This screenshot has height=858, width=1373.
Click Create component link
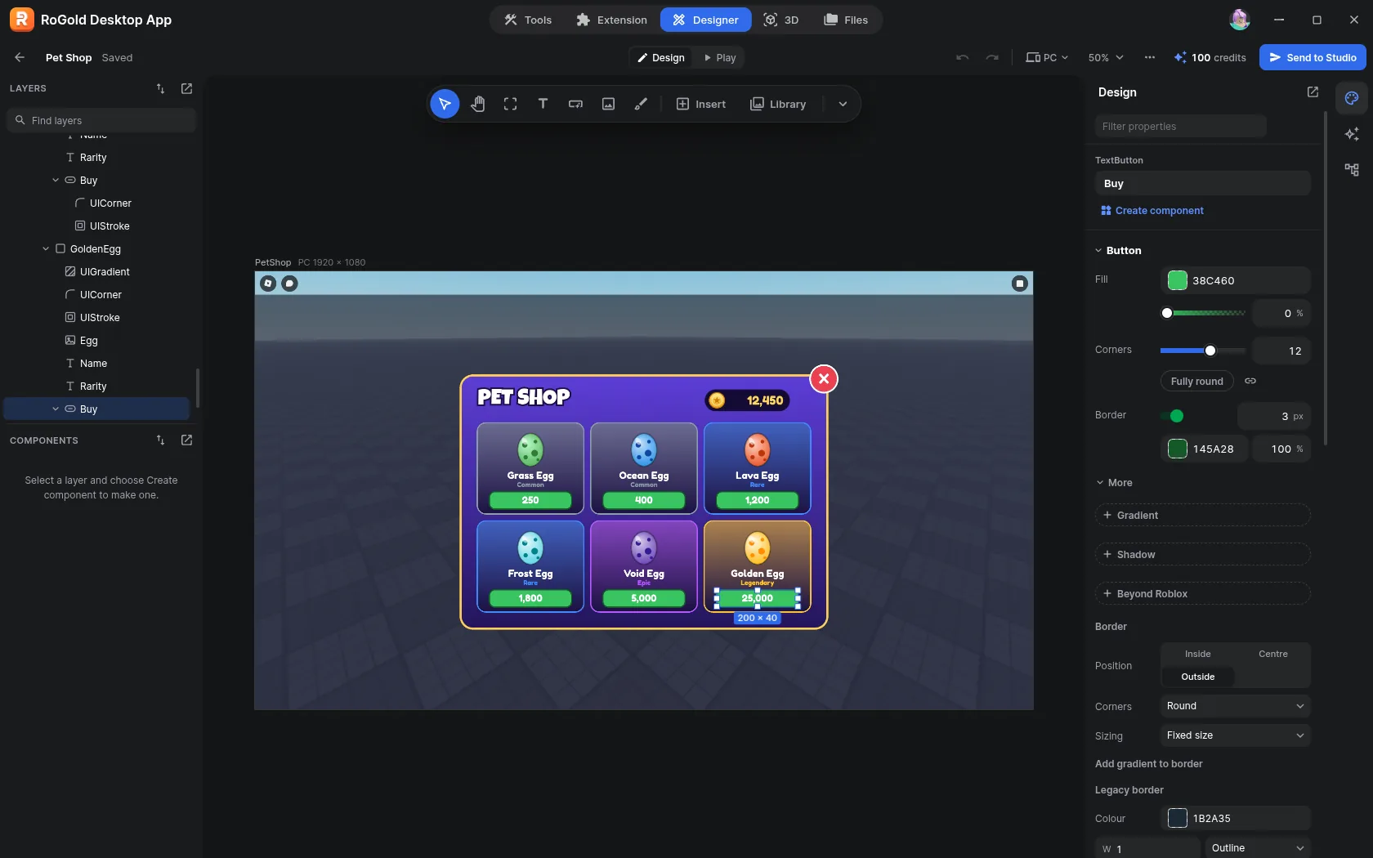(x=1152, y=211)
